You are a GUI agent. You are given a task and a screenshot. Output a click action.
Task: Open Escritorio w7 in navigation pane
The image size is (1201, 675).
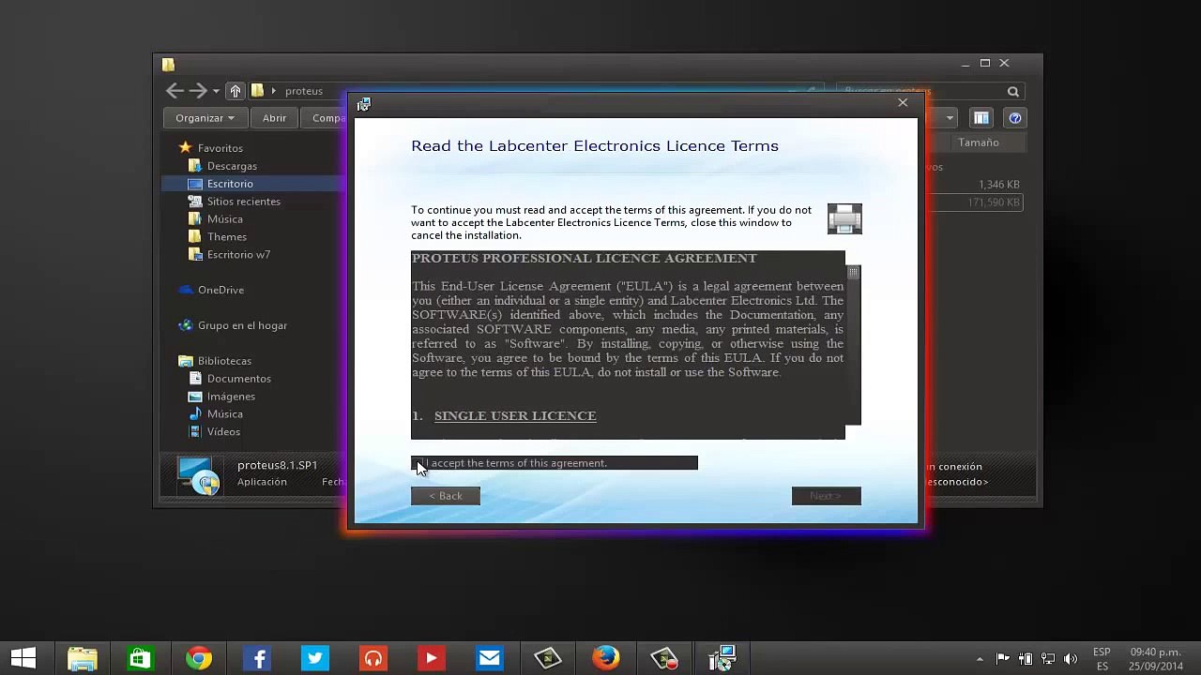[x=238, y=255]
